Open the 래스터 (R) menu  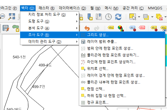(46, 8)
